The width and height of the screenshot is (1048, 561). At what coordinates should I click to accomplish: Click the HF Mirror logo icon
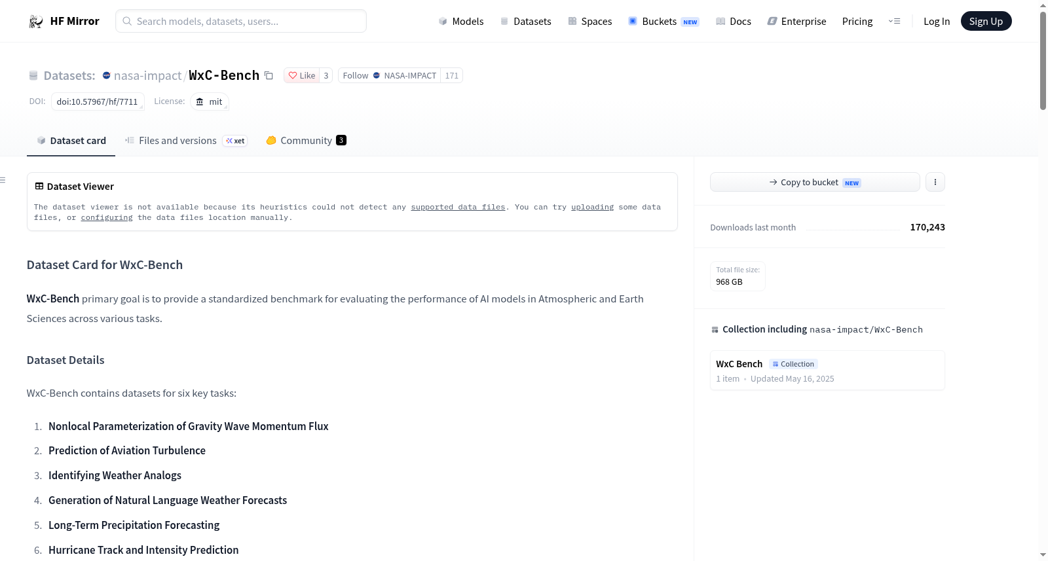pyautogui.click(x=36, y=22)
